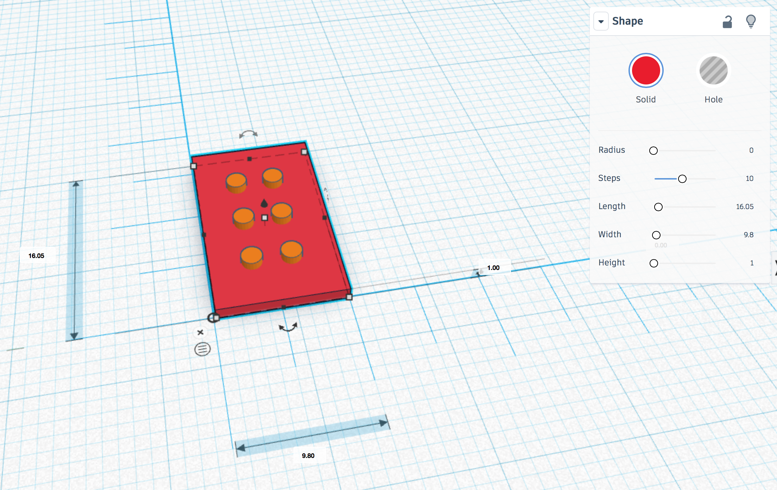777x490 pixels.
Task: Click the Radius slider handle
Action: pos(653,150)
